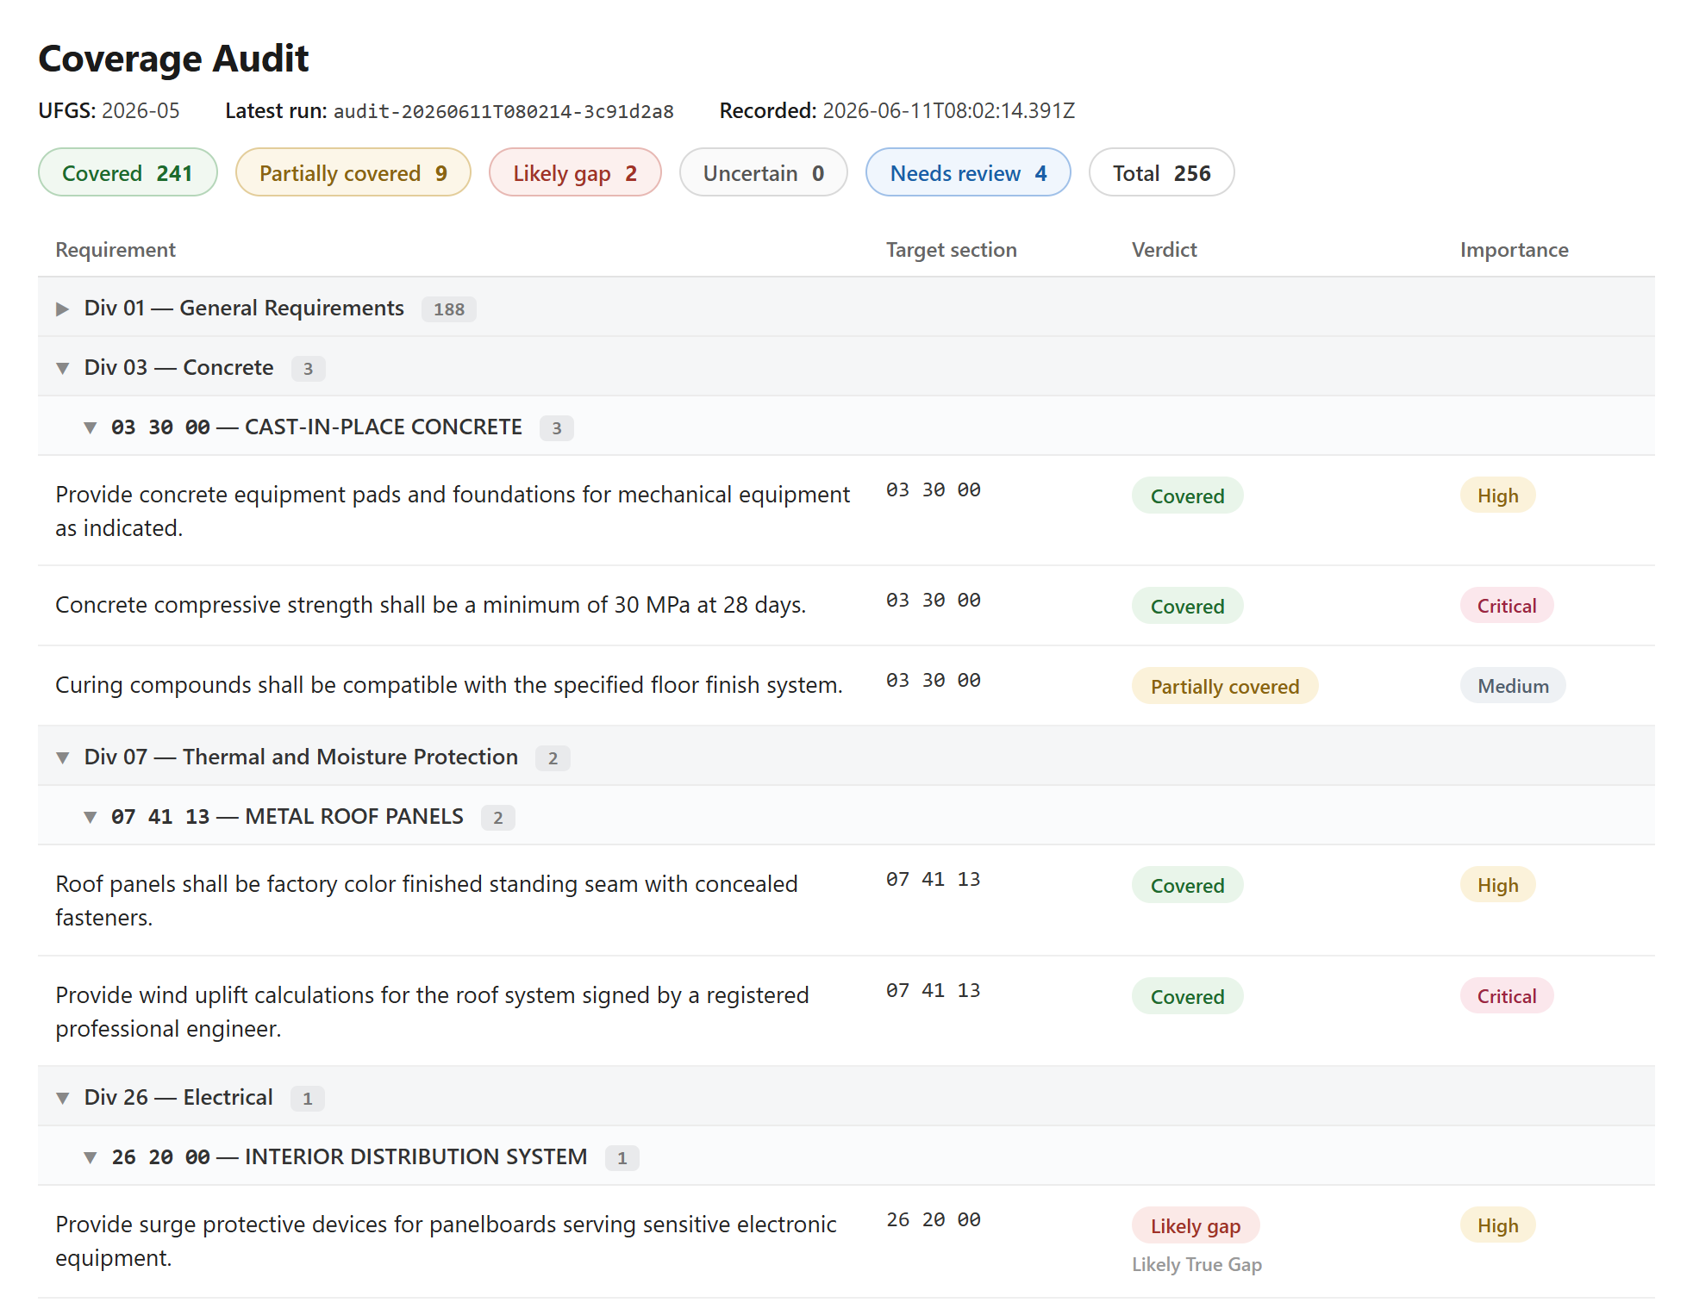Open the compressive strength 30 MPa requirement
This screenshot has height=1315, width=1693.
pyautogui.click(x=846, y=606)
